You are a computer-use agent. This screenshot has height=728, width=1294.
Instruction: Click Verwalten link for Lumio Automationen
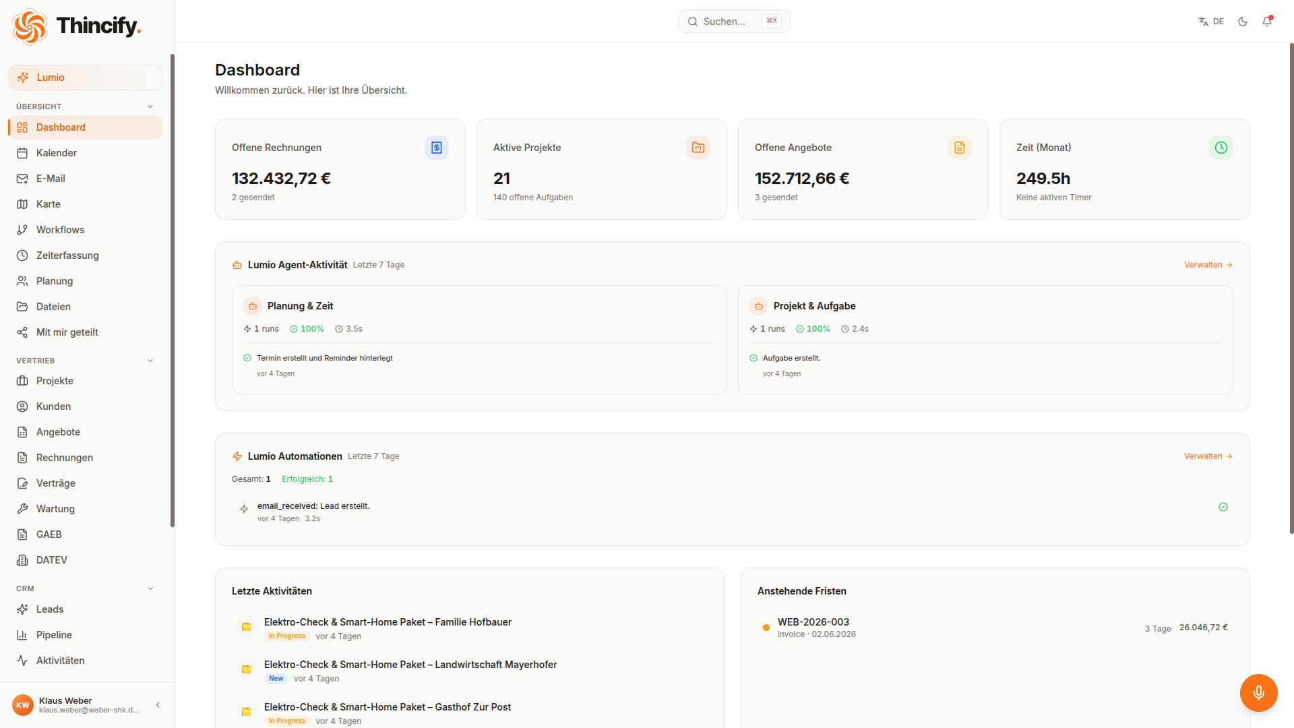pos(1208,456)
